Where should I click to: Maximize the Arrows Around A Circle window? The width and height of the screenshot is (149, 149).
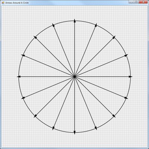[x=136, y=2]
